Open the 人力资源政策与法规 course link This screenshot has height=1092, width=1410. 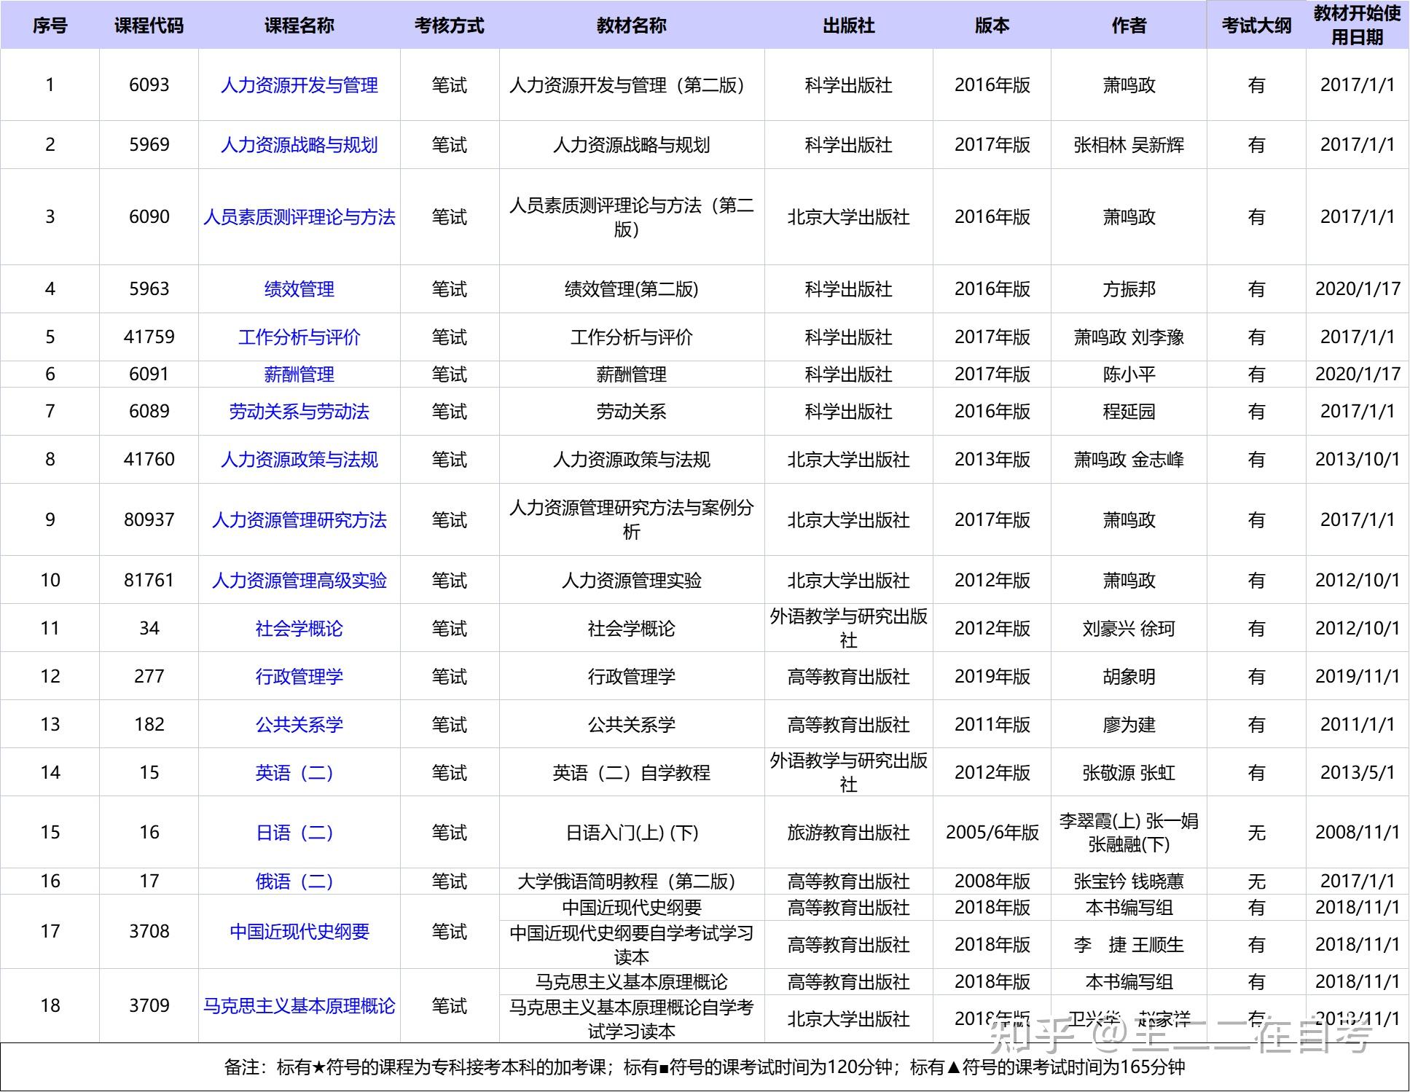pos(299,460)
